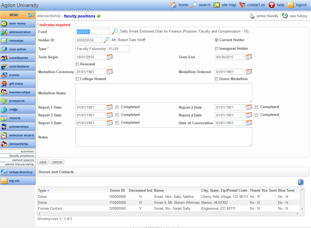Click the contact us icon
The width and height of the screenshot is (311, 228).
pos(242,5)
